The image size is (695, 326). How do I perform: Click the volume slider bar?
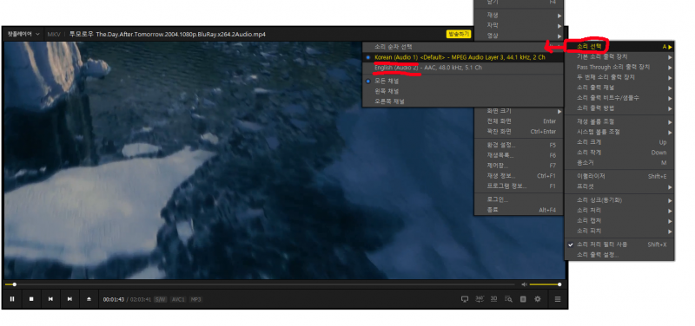coord(546,284)
